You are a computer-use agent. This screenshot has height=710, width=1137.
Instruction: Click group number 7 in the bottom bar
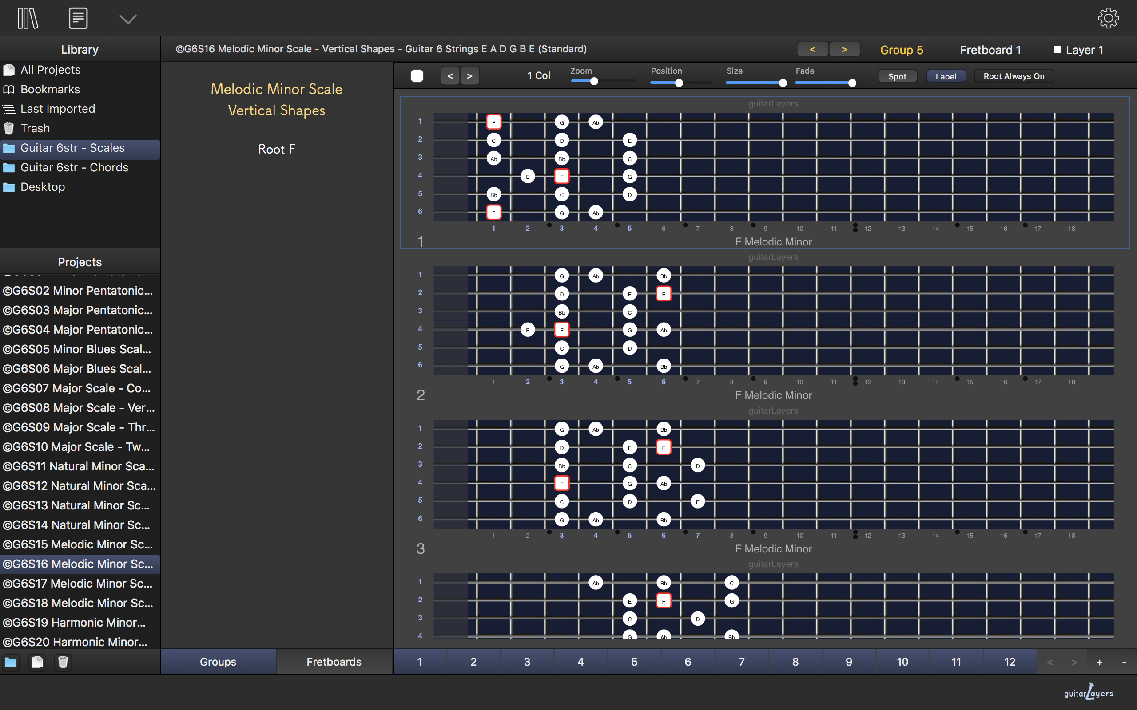point(741,662)
